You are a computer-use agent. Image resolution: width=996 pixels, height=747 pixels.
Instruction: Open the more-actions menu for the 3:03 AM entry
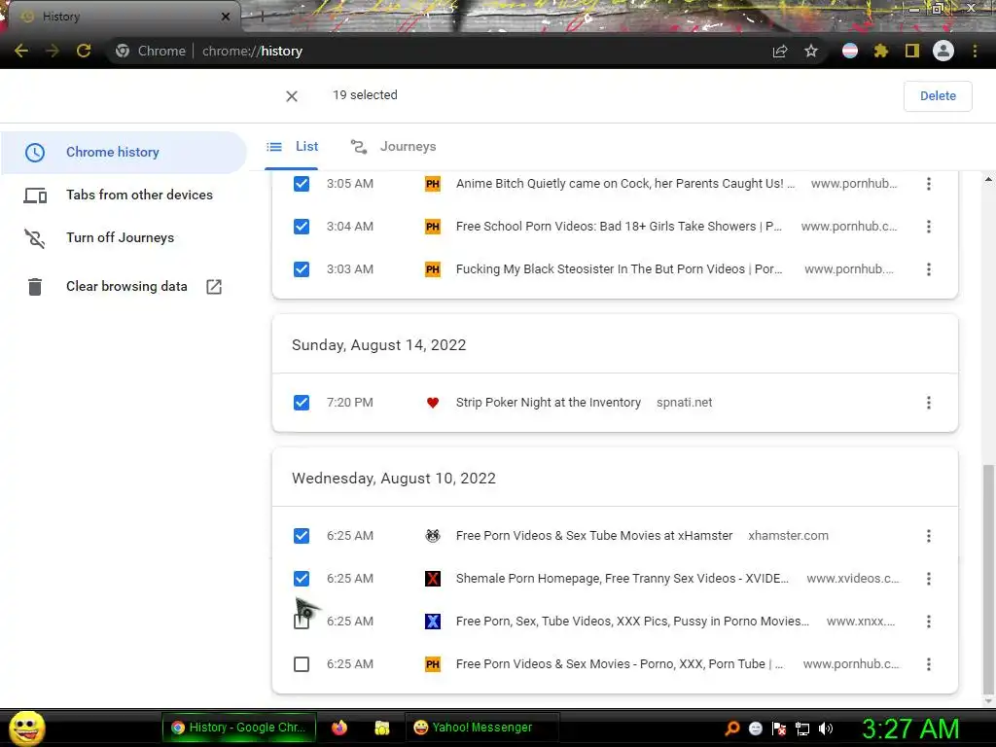click(929, 269)
